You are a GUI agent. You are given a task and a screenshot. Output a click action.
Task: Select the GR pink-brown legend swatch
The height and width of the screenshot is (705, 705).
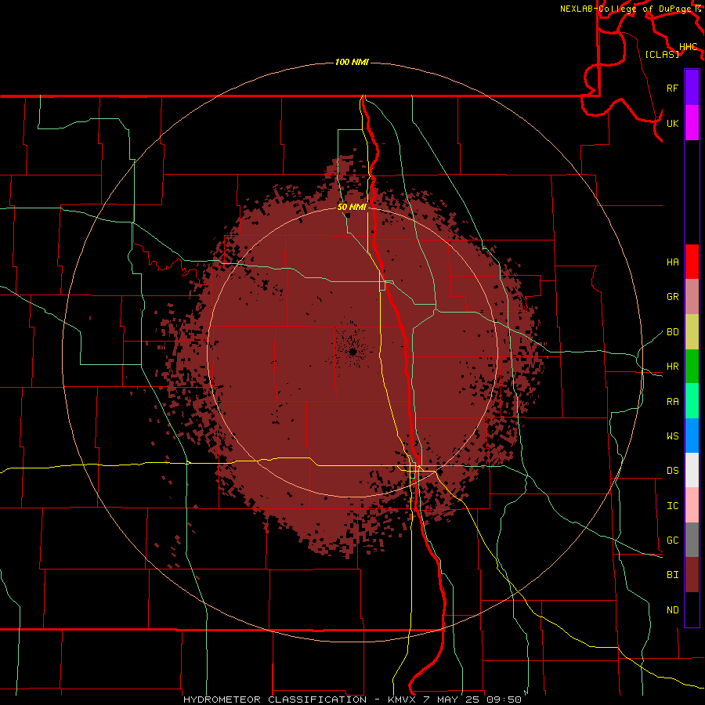pos(692,296)
